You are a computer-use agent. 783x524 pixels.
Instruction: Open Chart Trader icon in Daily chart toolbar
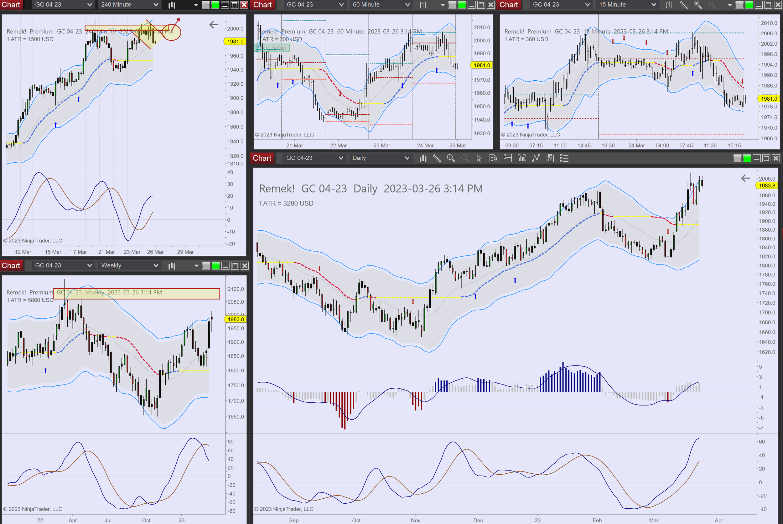[x=507, y=158]
